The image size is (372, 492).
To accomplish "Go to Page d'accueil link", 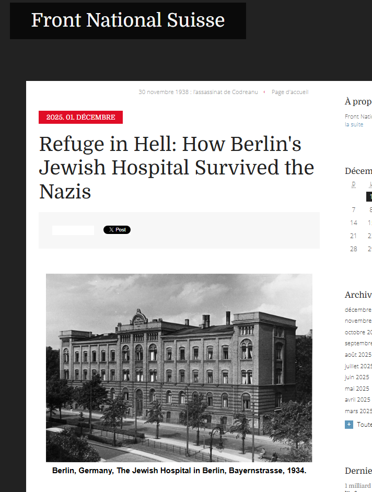I will click(290, 92).
